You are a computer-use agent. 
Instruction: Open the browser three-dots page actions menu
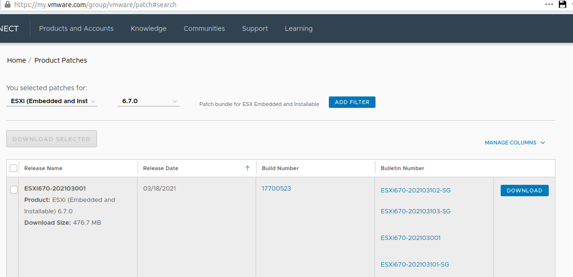tap(549, 4)
